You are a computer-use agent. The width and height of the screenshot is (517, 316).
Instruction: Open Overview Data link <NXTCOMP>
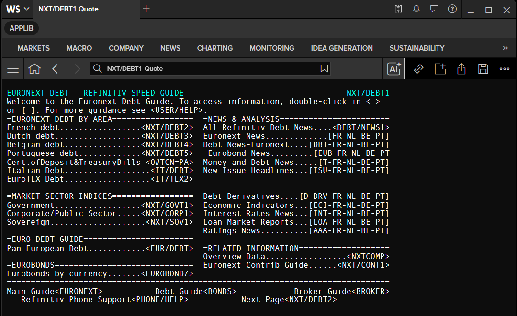coord(368,256)
